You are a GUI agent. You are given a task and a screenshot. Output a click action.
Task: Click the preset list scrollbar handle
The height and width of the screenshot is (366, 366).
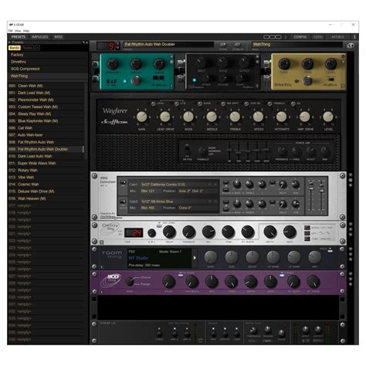click(83, 149)
